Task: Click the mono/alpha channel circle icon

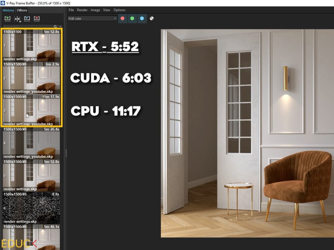Action: coord(152,19)
